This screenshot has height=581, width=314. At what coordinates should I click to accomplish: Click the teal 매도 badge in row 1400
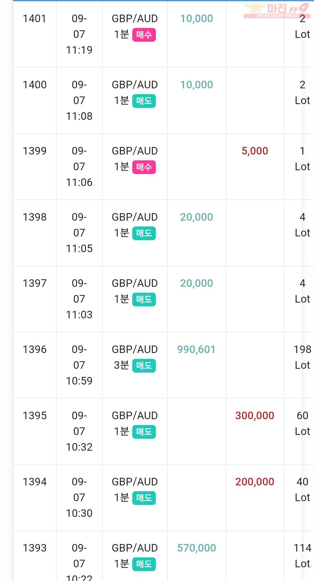click(144, 101)
